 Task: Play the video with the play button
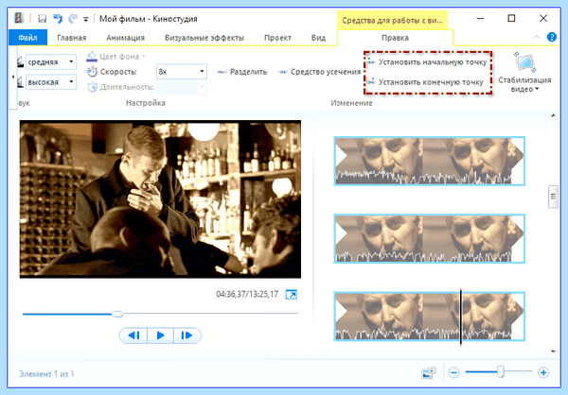coord(161,335)
